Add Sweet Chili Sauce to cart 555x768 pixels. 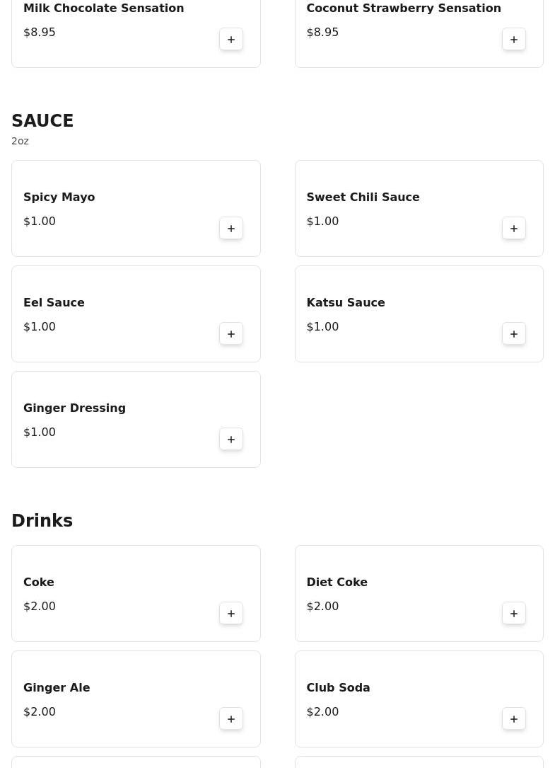514,229
